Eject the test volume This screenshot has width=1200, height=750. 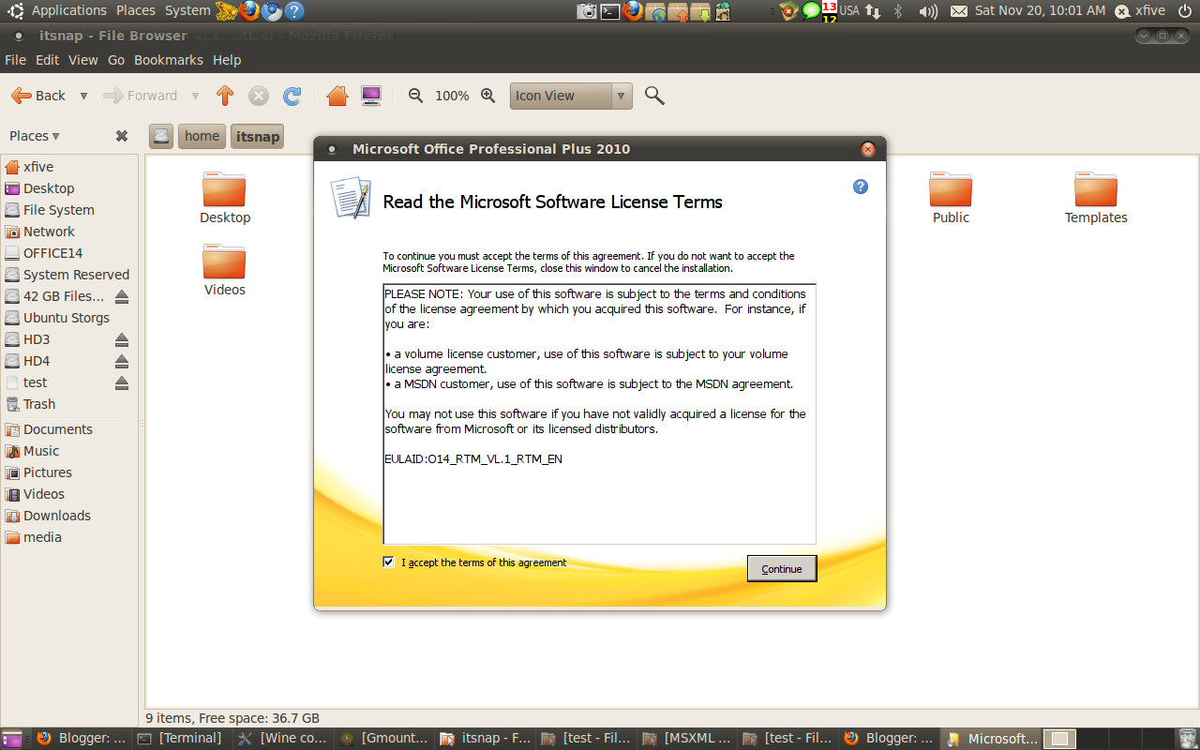tap(122, 382)
